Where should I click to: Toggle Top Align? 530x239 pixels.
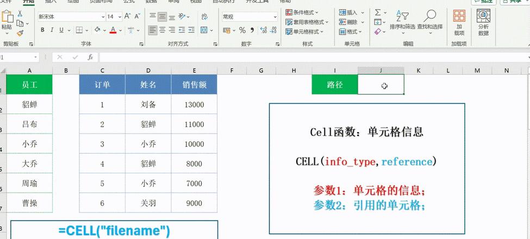153,16
